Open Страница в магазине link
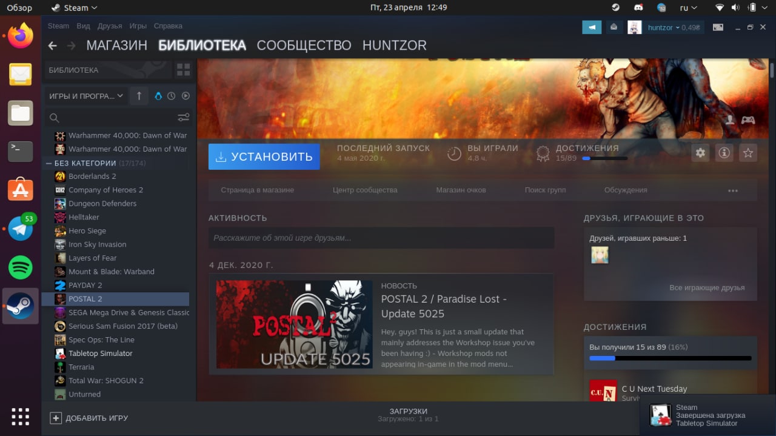The image size is (776, 436). tap(257, 190)
